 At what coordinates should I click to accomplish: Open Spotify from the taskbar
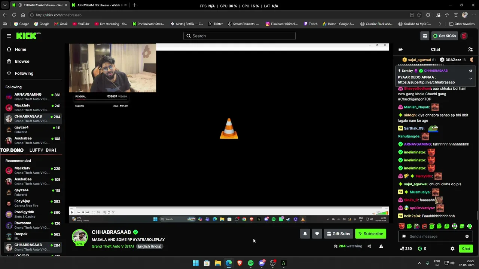coord(251,263)
